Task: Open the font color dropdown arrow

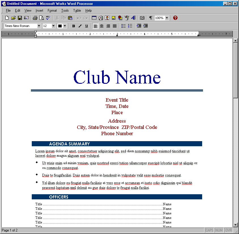Action: pyautogui.click(x=65, y=26)
